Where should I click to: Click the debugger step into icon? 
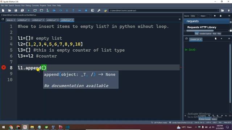click(x=67, y=10)
